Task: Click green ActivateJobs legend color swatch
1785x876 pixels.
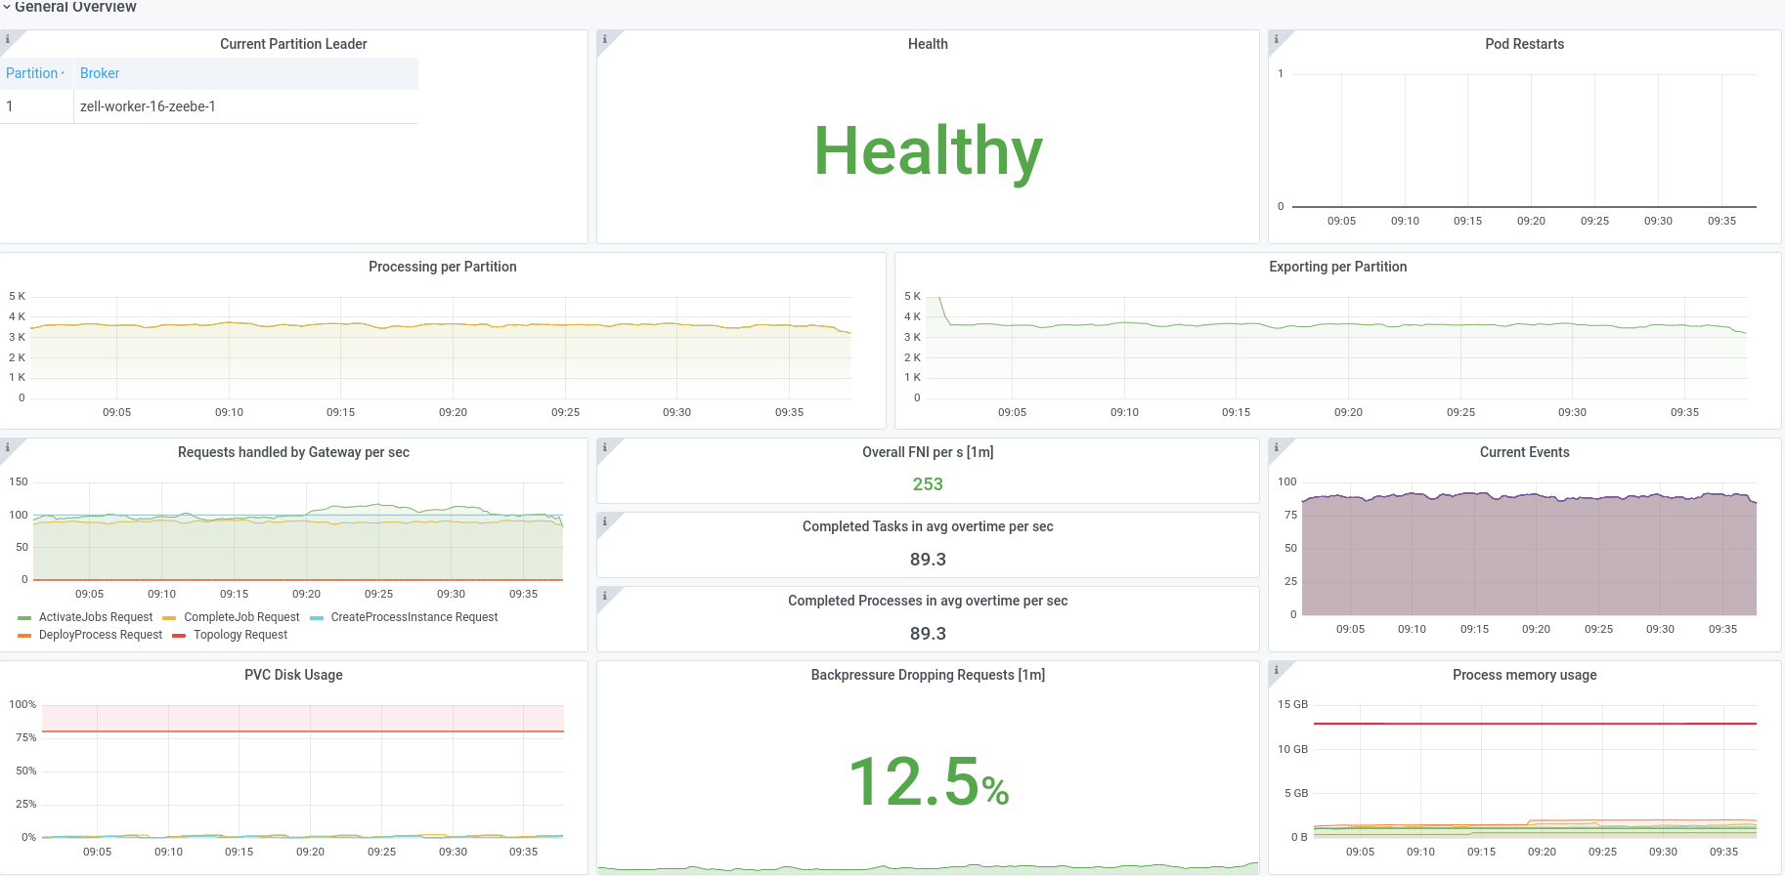Action: point(24,618)
